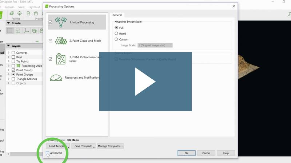Click the Resources gauge icon
Image resolution: width=291 pixels, height=163 pixels.
click(x=56, y=78)
